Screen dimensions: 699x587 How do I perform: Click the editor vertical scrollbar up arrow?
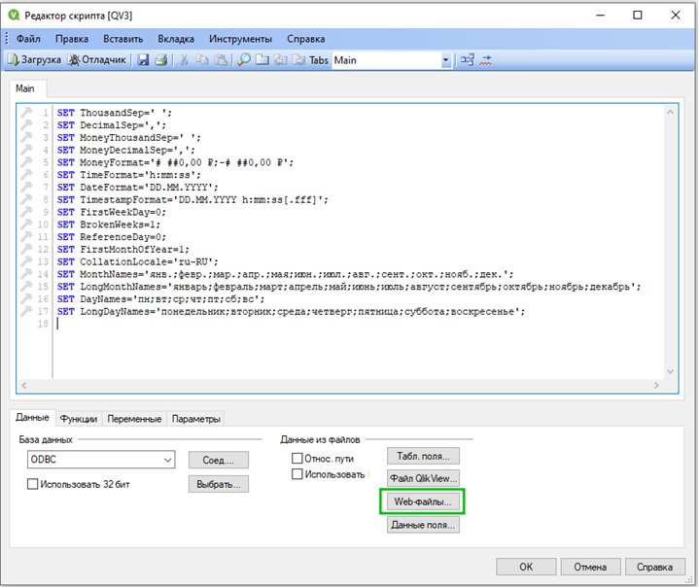(x=670, y=112)
